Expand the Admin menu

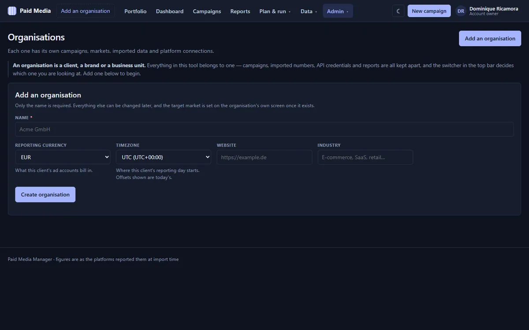click(x=338, y=11)
